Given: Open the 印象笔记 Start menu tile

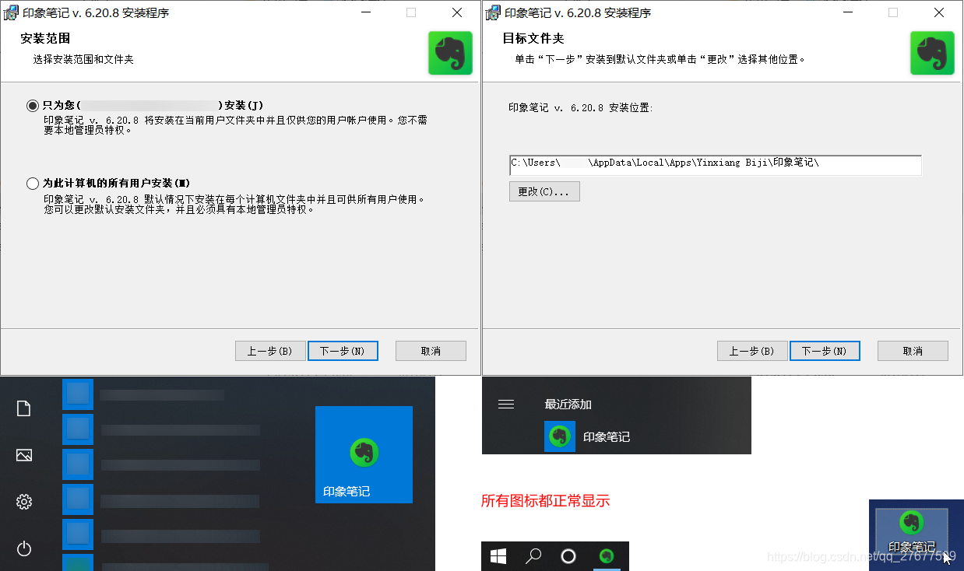Looking at the screenshot, I should click(x=364, y=454).
